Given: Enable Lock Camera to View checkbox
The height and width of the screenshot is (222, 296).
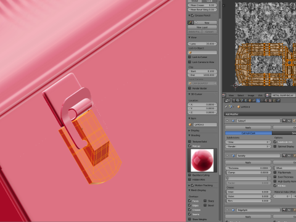Looking at the screenshot, I should click(190, 62).
